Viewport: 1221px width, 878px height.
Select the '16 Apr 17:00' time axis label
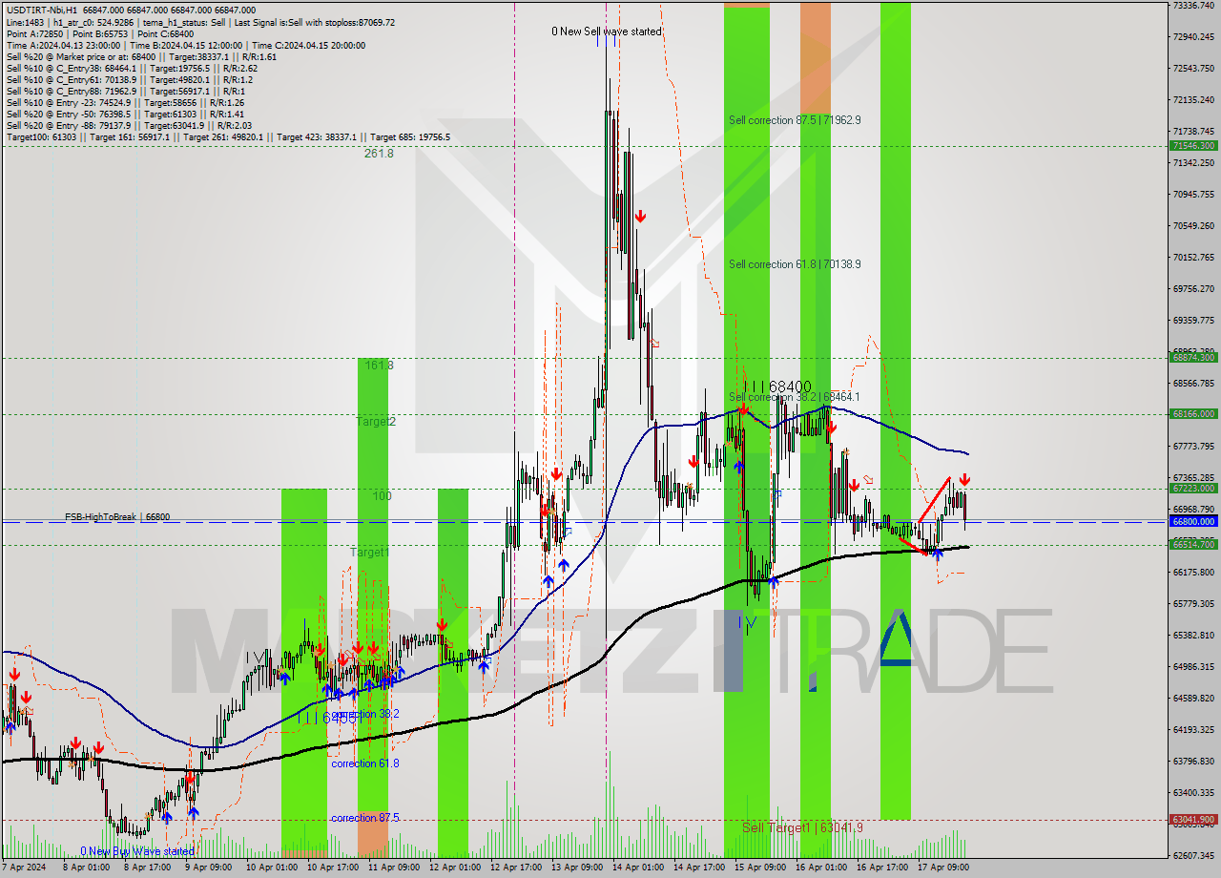(881, 868)
